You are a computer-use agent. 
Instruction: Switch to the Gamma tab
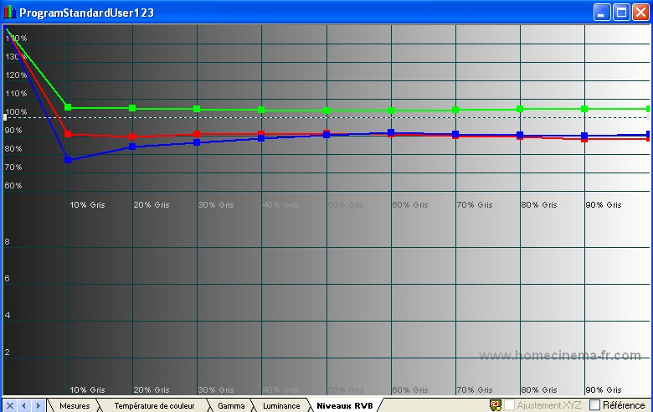tap(231, 406)
